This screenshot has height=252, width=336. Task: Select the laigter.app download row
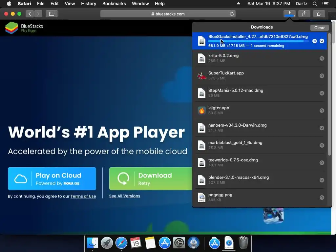click(260, 111)
